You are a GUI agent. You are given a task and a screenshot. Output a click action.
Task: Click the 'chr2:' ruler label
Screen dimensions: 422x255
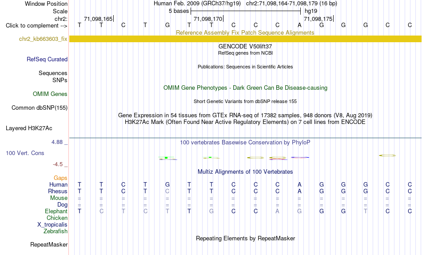[61, 19]
